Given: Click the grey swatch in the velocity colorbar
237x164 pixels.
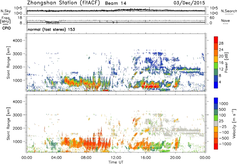Looking at the screenshot, I should [x=216, y=124].
